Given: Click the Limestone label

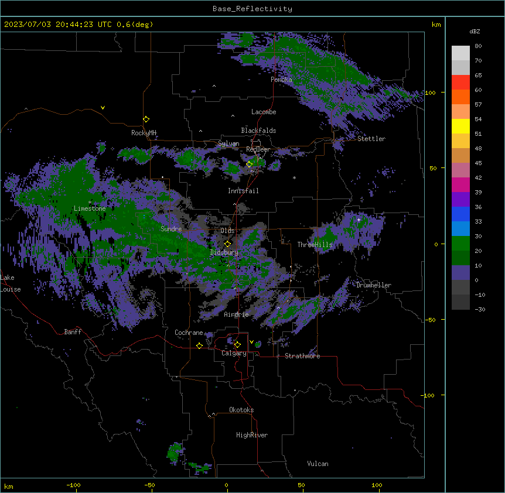Looking at the screenshot, I should point(90,208).
